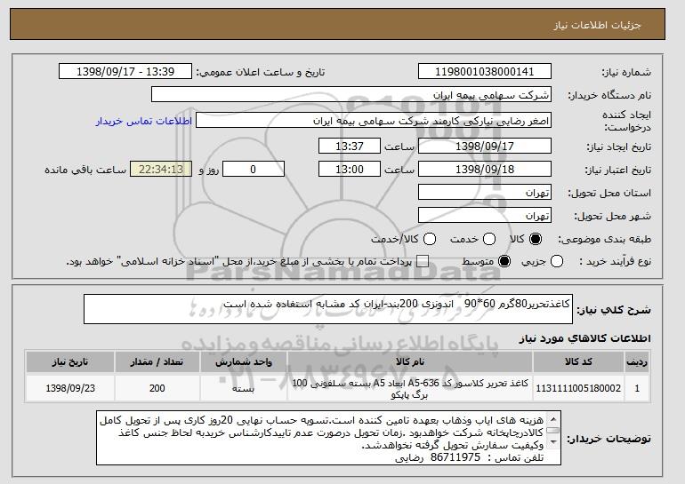Click the delivery city field تهران
685x484 pixels.
(485, 216)
